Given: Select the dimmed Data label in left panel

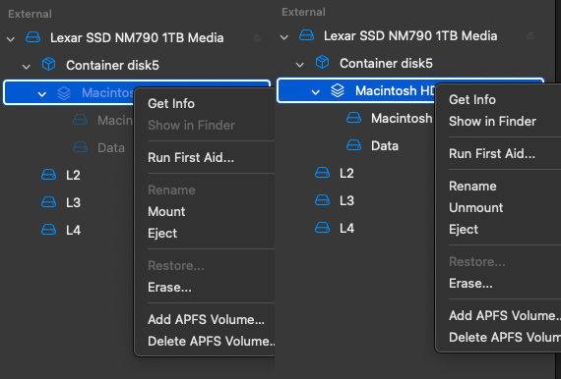Looking at the screenshot, I should [111, 147].
